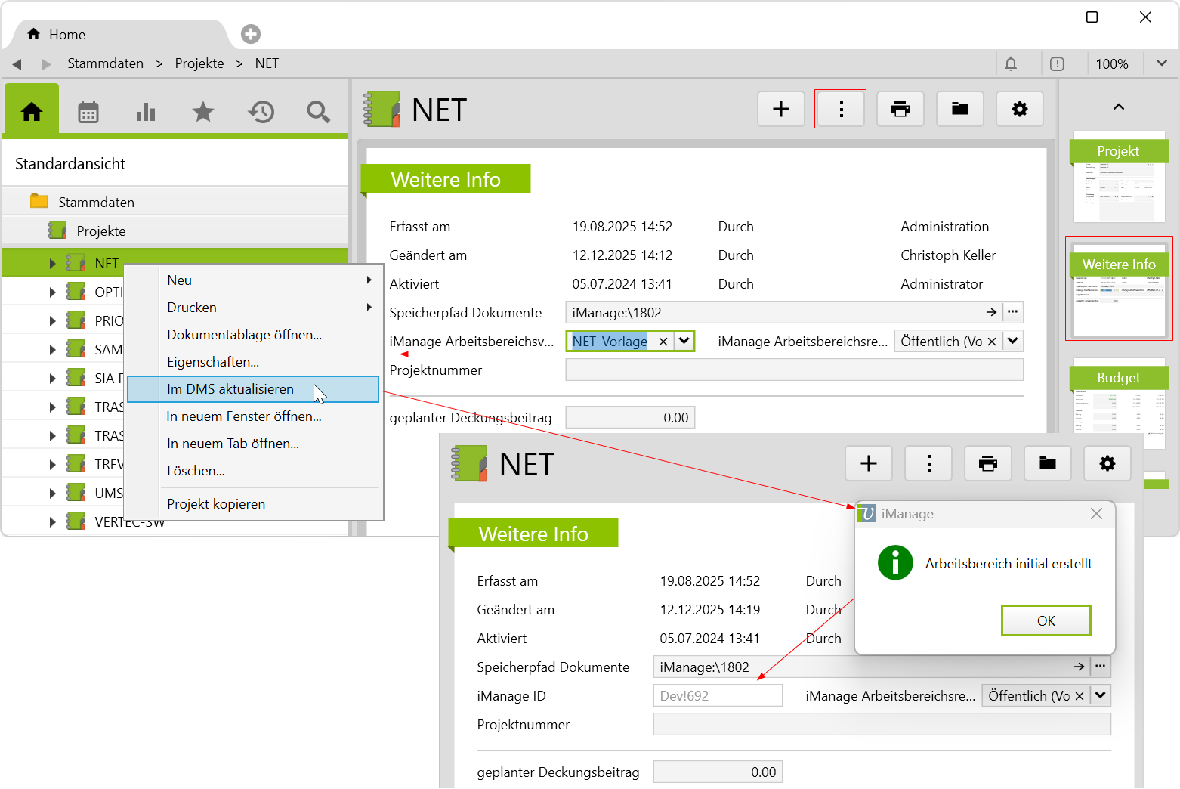Click the Projektnummer input field

click(x=794, y=370)
